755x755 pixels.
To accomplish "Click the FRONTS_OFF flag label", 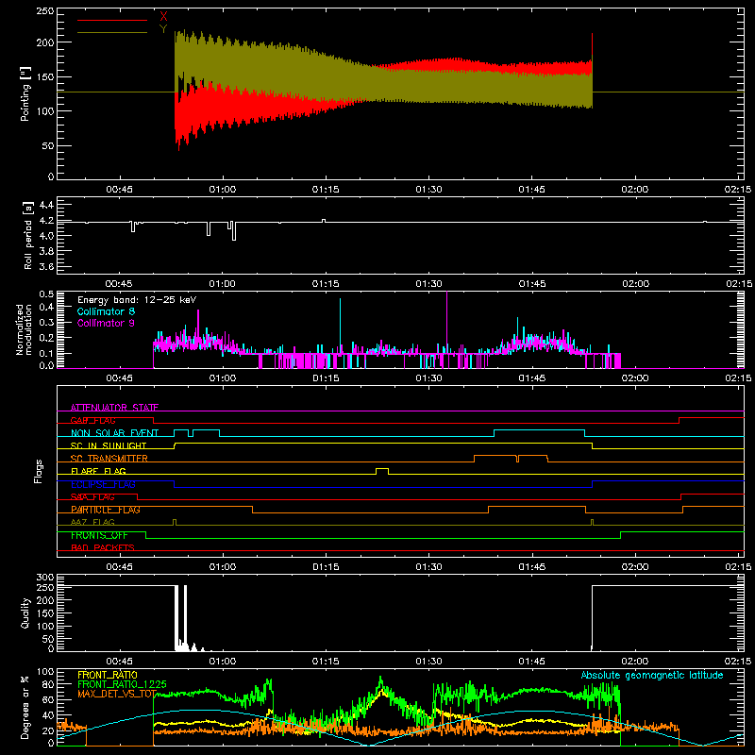I will (99, 535).
